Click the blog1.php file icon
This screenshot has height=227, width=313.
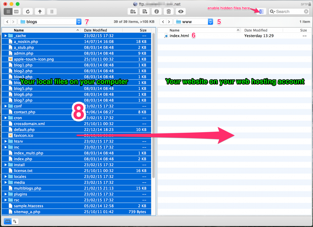[x=10, y=65]
